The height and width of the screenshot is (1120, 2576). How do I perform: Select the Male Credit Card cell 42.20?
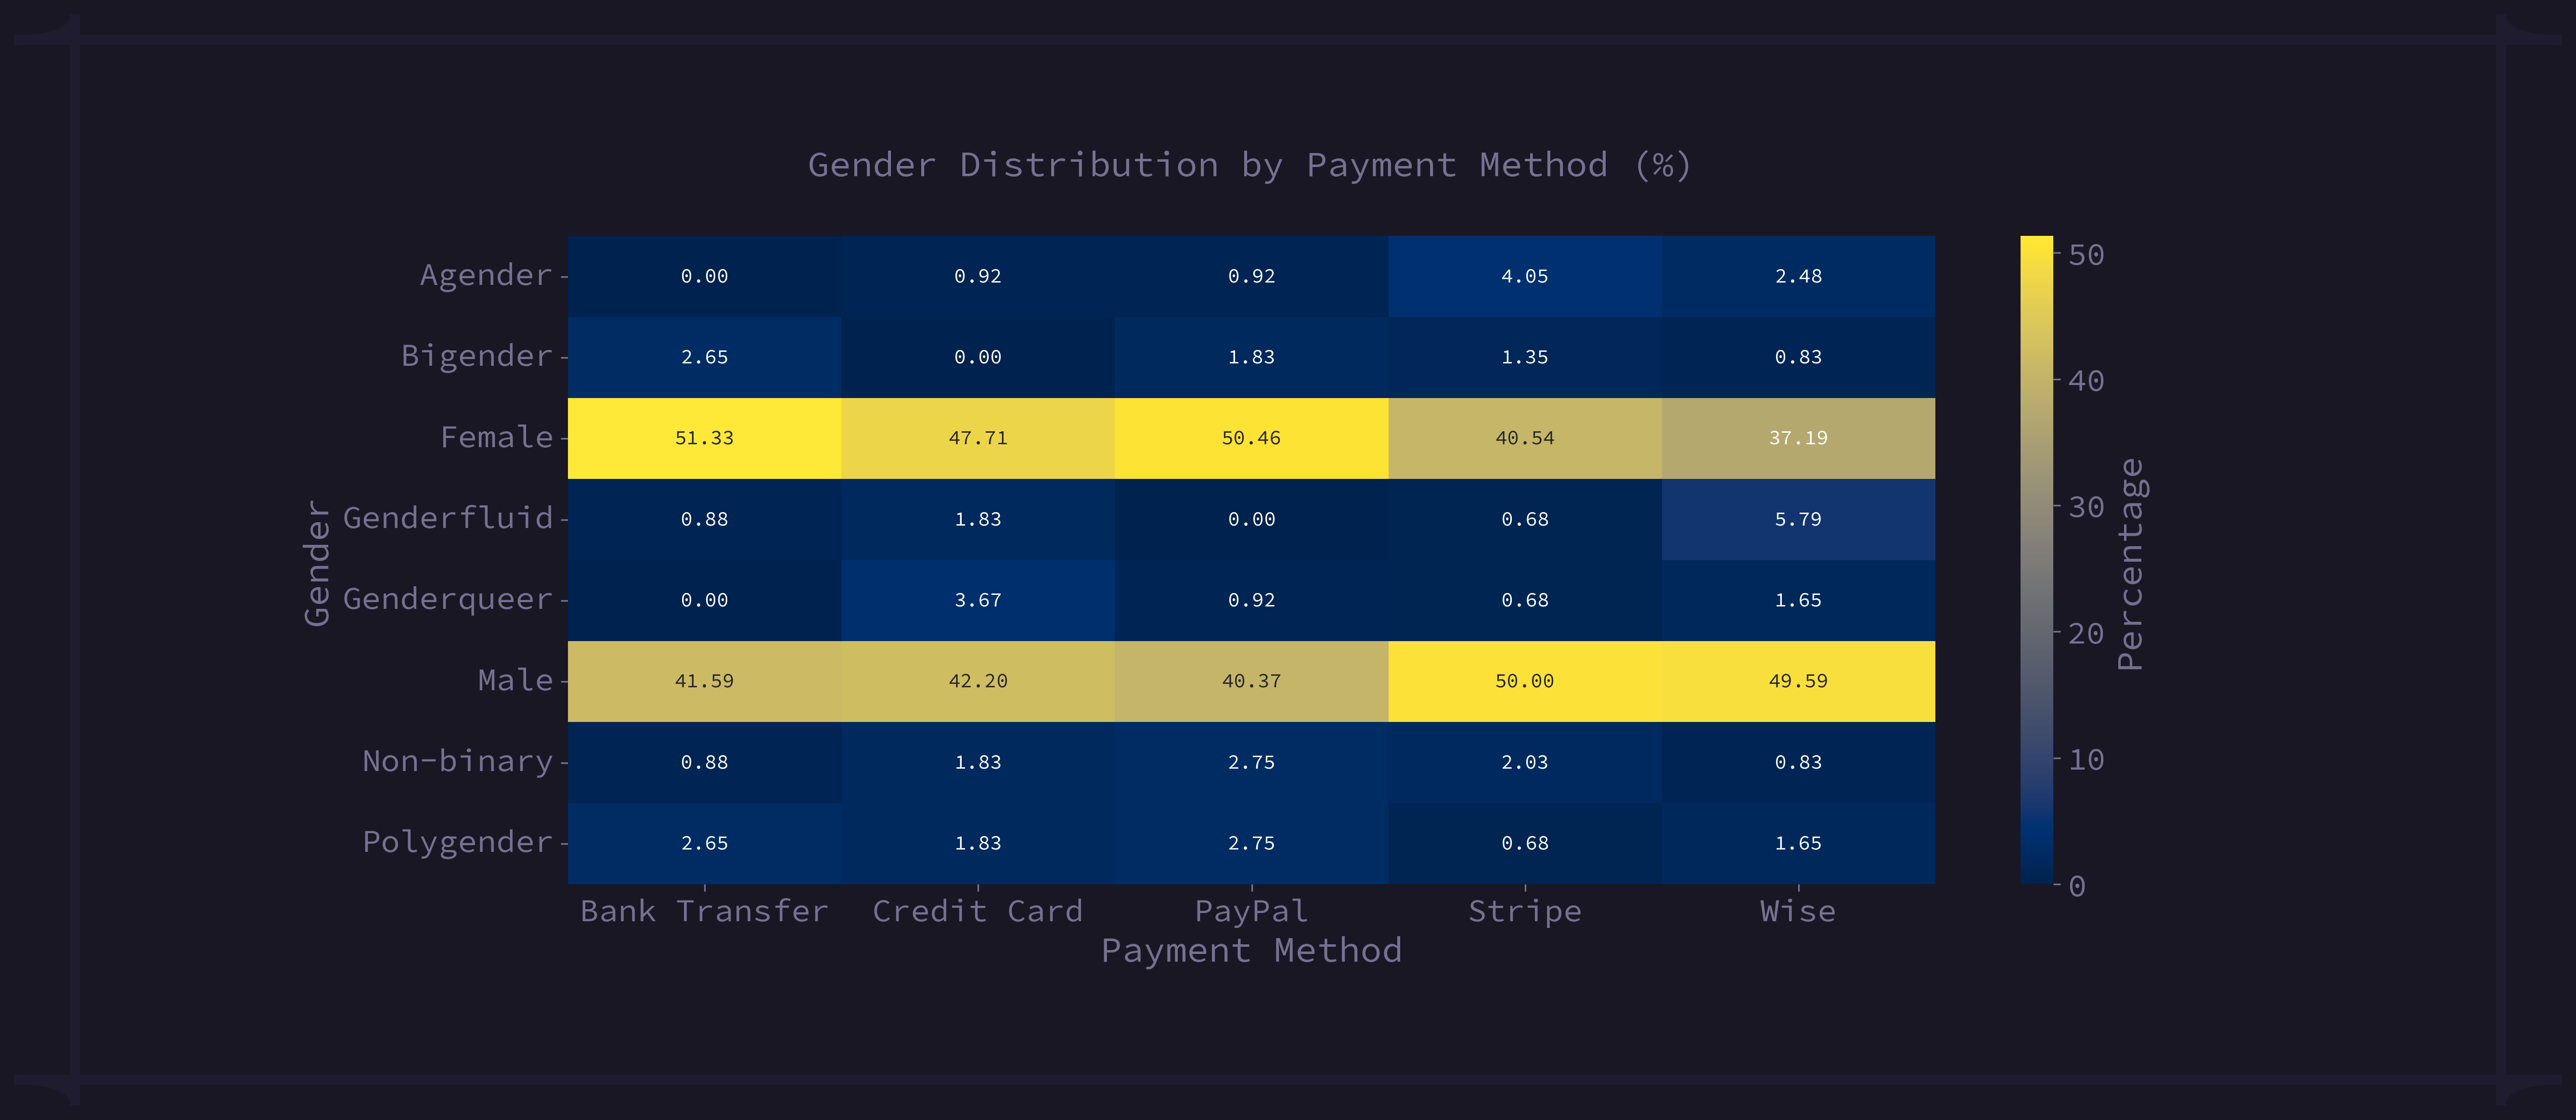tap(978, 681)
